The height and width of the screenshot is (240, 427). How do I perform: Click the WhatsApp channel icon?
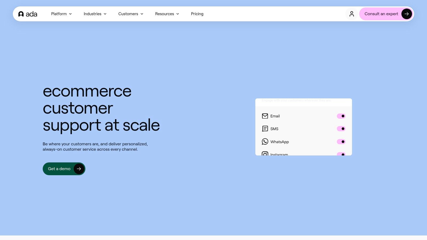point(265,142)
